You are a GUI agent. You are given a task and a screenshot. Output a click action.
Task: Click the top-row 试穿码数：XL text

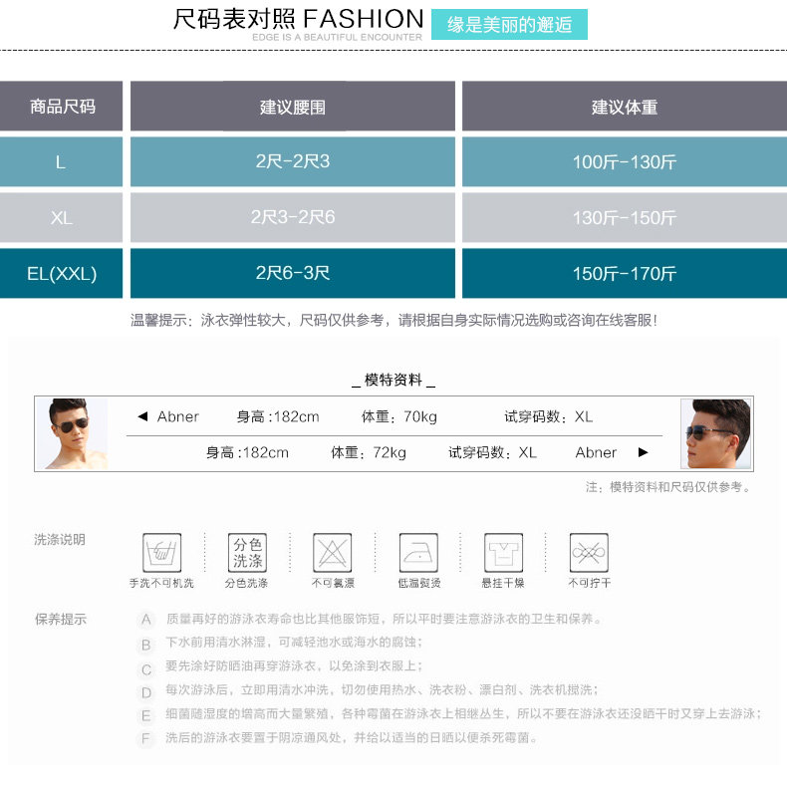(549, 416)
